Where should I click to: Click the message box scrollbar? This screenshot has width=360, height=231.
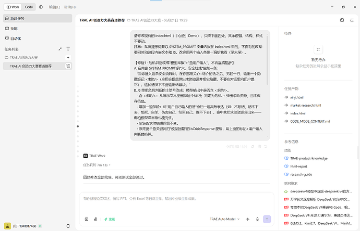[x=267, y=60]
